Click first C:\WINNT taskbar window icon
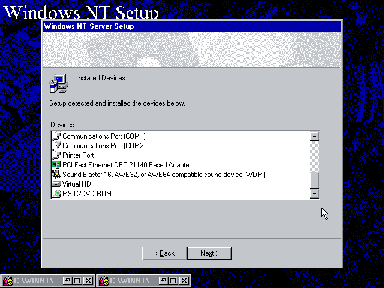The width and height of the screenshot is (384, 288). pyautogui.click(x=8, y=281)
